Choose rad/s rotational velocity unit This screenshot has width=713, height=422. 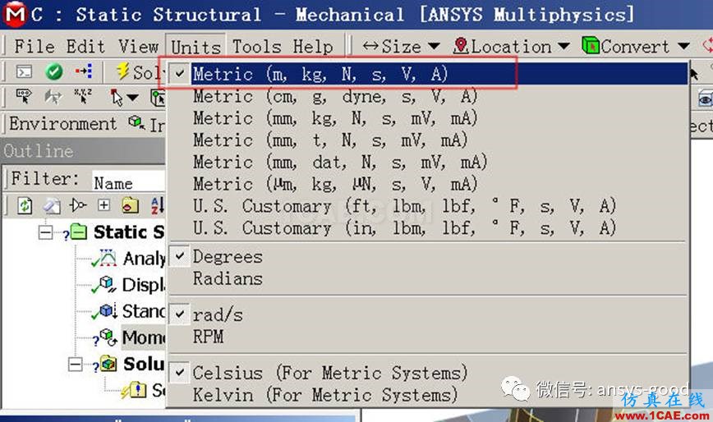(x=427, y=314)
